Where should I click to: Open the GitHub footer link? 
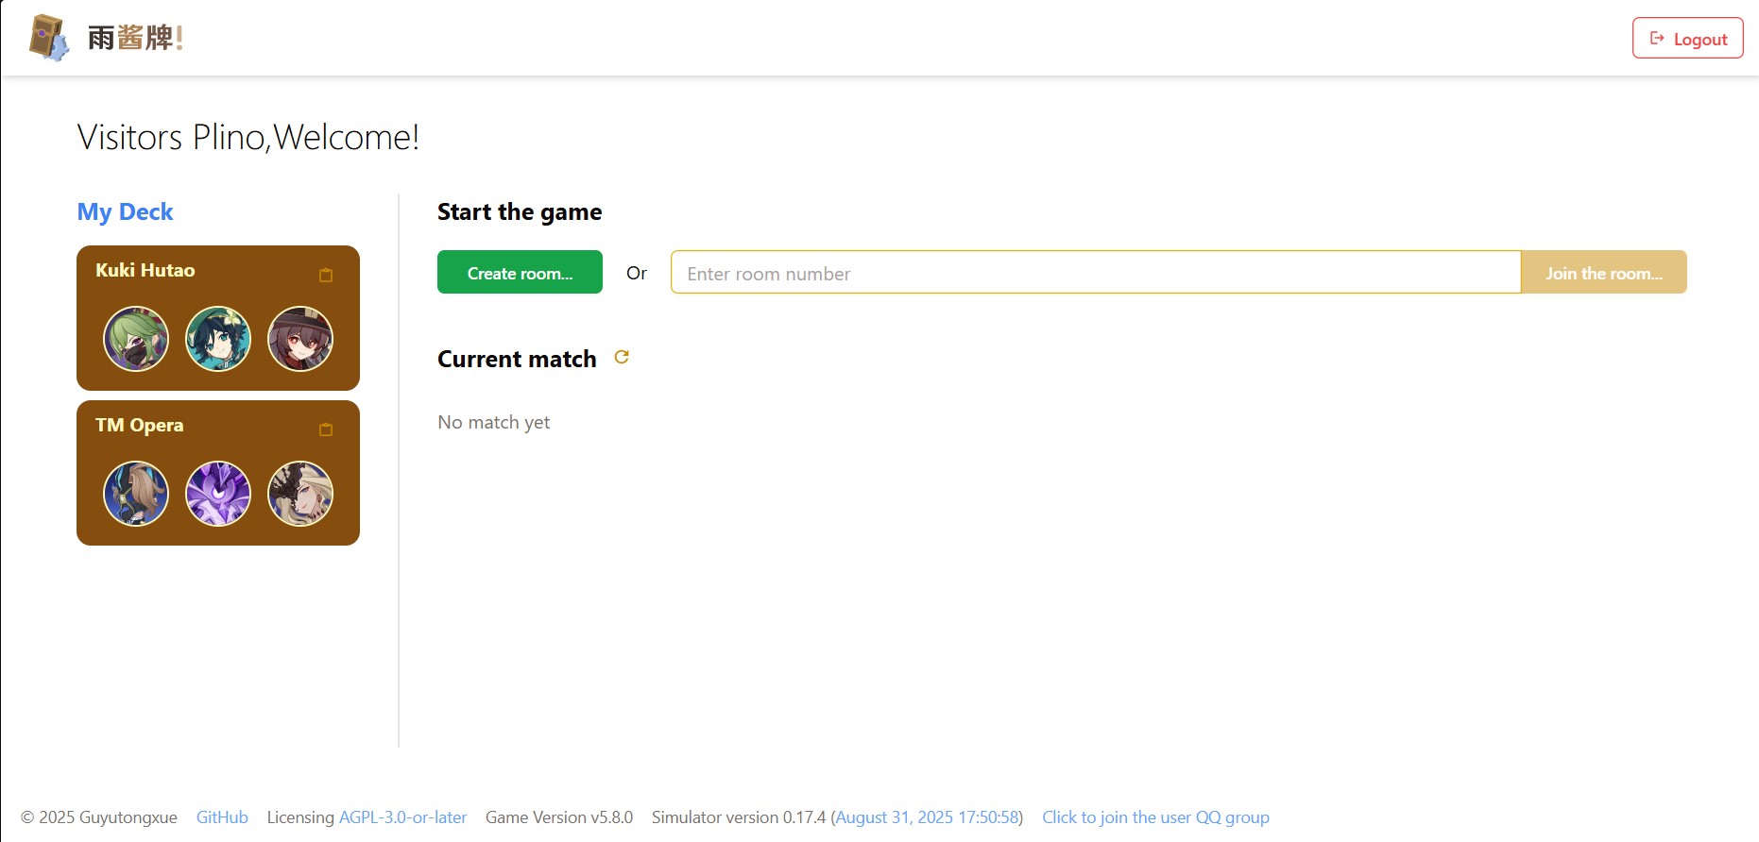[222, 817]
